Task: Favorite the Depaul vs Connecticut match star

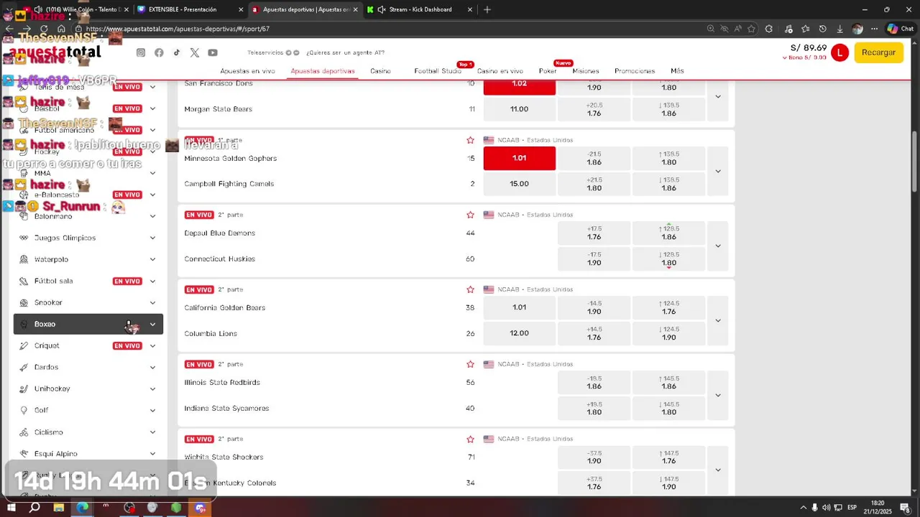Action: click(x=470, y=215)
